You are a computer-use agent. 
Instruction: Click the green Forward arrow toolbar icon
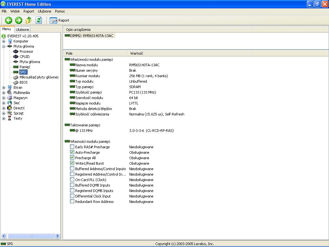point(19,20)
